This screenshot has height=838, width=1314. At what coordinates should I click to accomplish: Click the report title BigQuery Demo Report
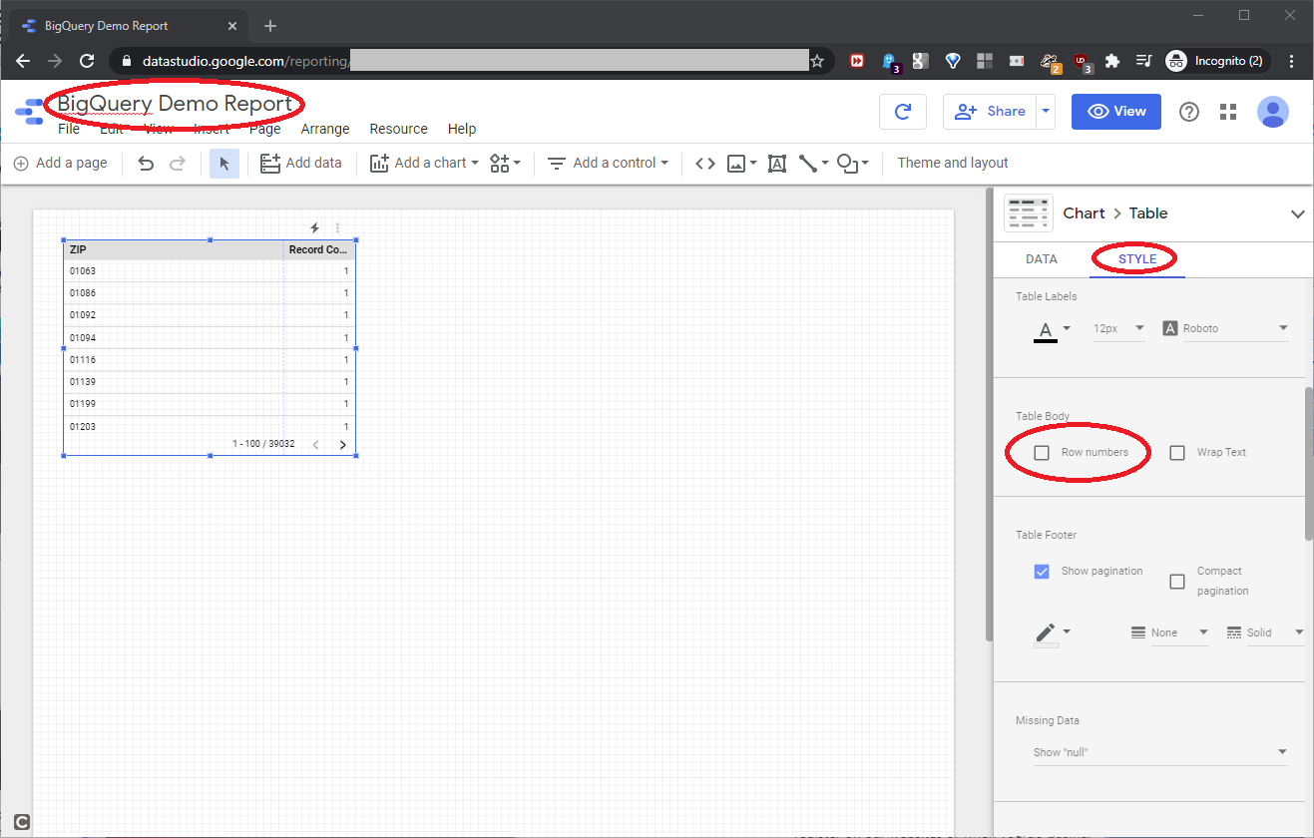click(x=175, y=104)
